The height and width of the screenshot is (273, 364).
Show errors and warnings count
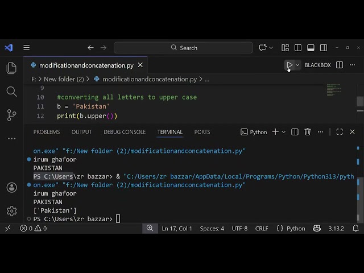click(x=33, y=229)
